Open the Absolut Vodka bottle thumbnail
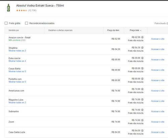 click(x=8, y=8)
